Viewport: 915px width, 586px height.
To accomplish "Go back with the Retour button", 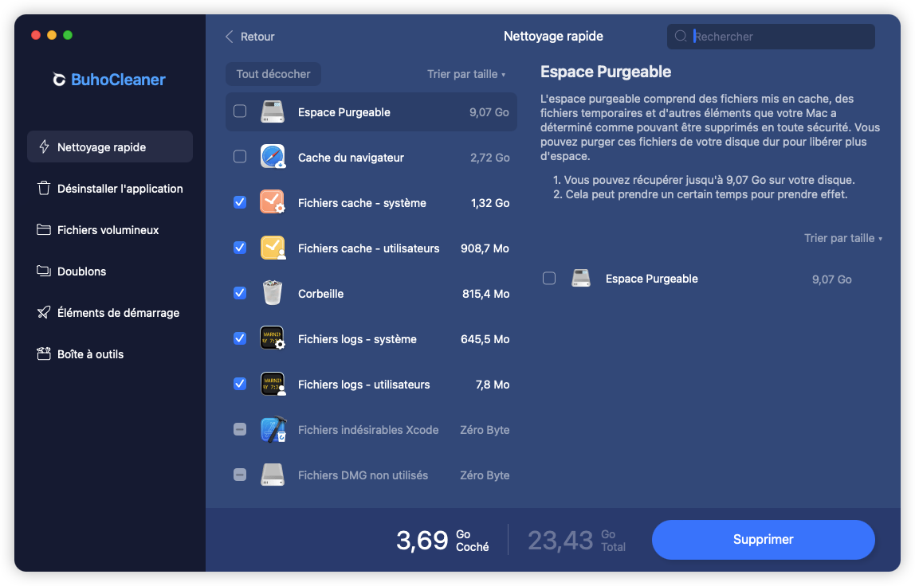I will pyautogui.click(x=249, y=37).
